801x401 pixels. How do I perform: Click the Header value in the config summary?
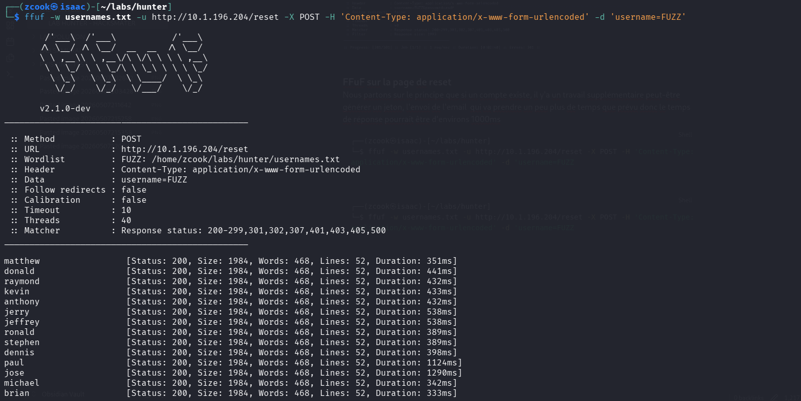(241, 170)
